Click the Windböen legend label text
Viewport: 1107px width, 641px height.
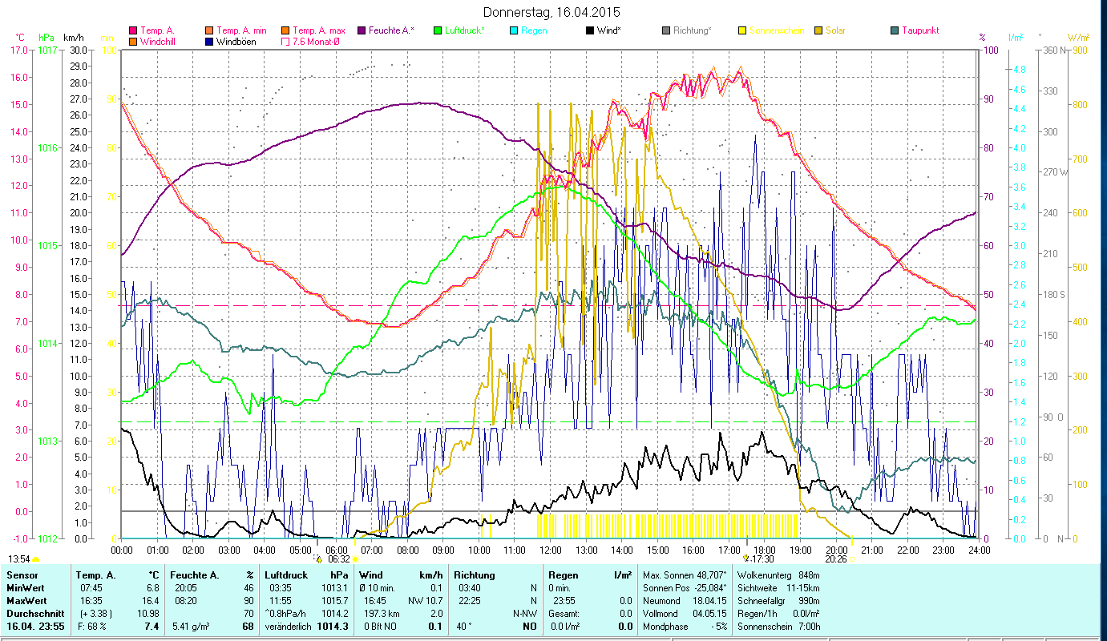coord(236,41)
